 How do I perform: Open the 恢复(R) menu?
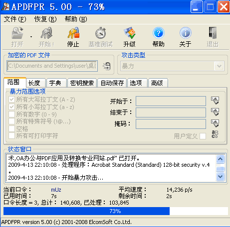pos(45,19)
